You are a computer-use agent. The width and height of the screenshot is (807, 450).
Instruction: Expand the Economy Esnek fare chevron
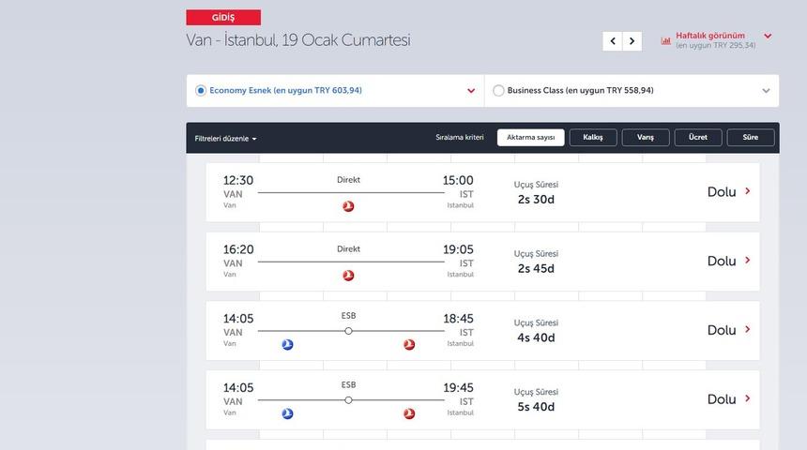(471, 91)
